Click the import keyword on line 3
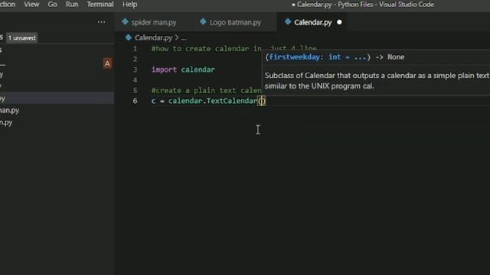490x275 pixels. point(164,70)
